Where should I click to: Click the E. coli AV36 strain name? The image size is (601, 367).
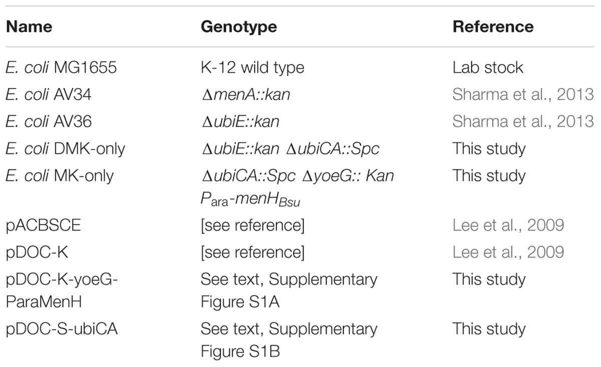coord(49,121)
